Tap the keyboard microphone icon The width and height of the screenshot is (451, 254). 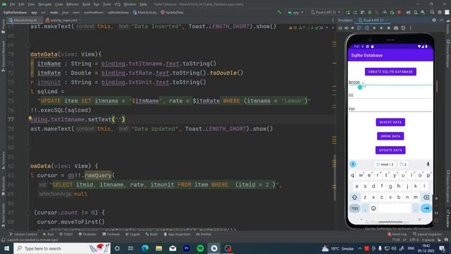point(428,164)
